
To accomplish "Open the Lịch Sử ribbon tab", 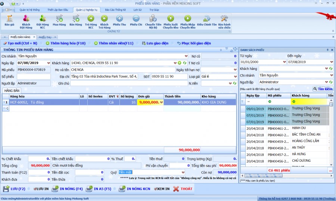I will click(137, 10).
